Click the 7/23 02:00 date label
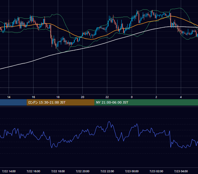Screen dimensions: 198x174 point(156,171)
